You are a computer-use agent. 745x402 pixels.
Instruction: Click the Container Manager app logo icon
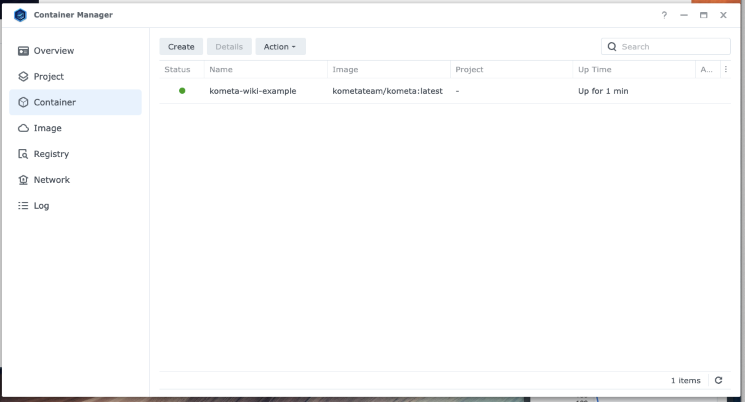coord(20,15)
